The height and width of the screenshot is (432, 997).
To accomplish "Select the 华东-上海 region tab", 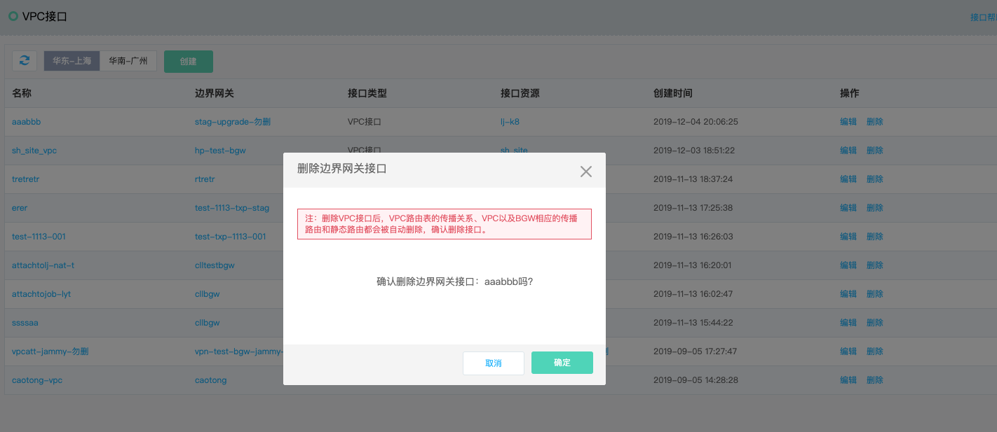I will tap(71, 60).
